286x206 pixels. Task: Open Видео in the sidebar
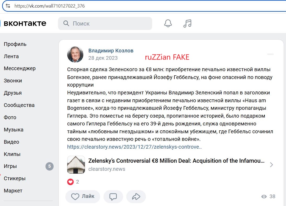pyautogui.click(x=12, y=142)
